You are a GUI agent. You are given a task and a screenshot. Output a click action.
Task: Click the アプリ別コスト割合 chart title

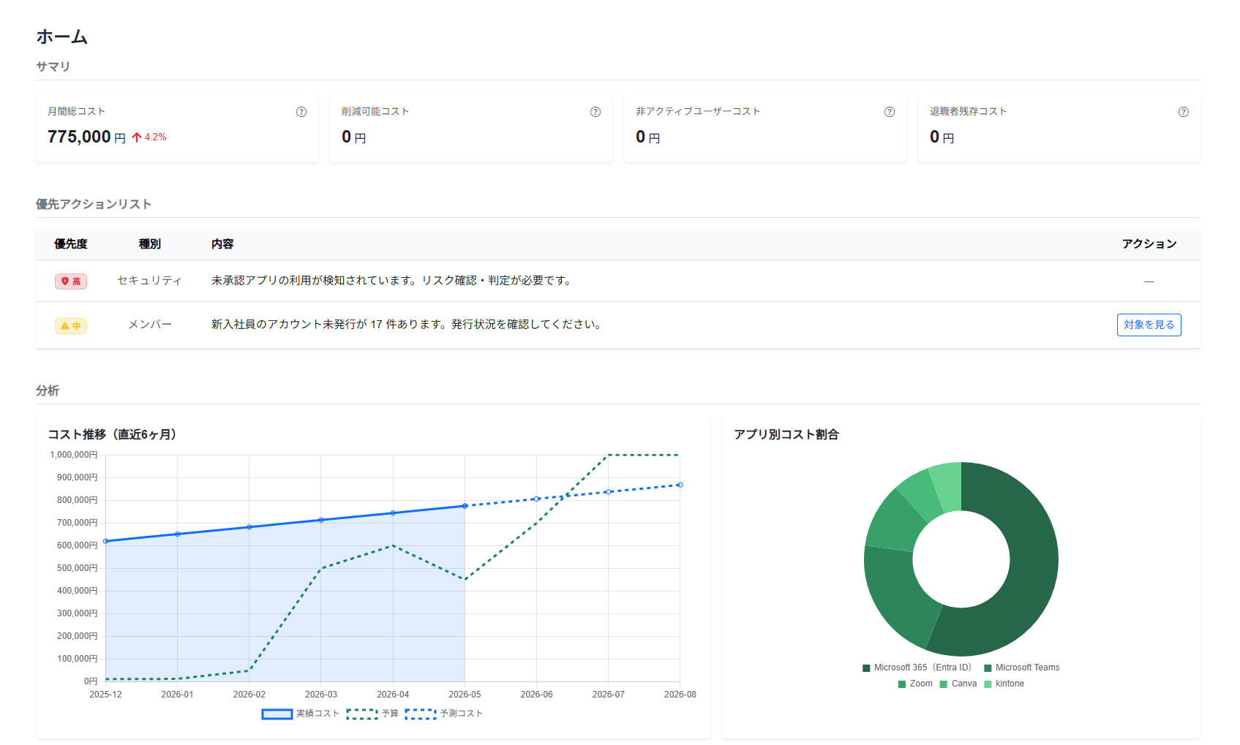coord(786,434)
